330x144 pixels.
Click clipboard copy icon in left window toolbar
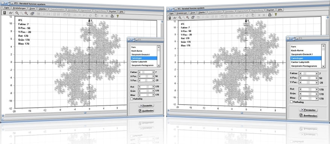(96, 15)
